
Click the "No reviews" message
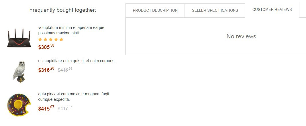click(241, 36)
